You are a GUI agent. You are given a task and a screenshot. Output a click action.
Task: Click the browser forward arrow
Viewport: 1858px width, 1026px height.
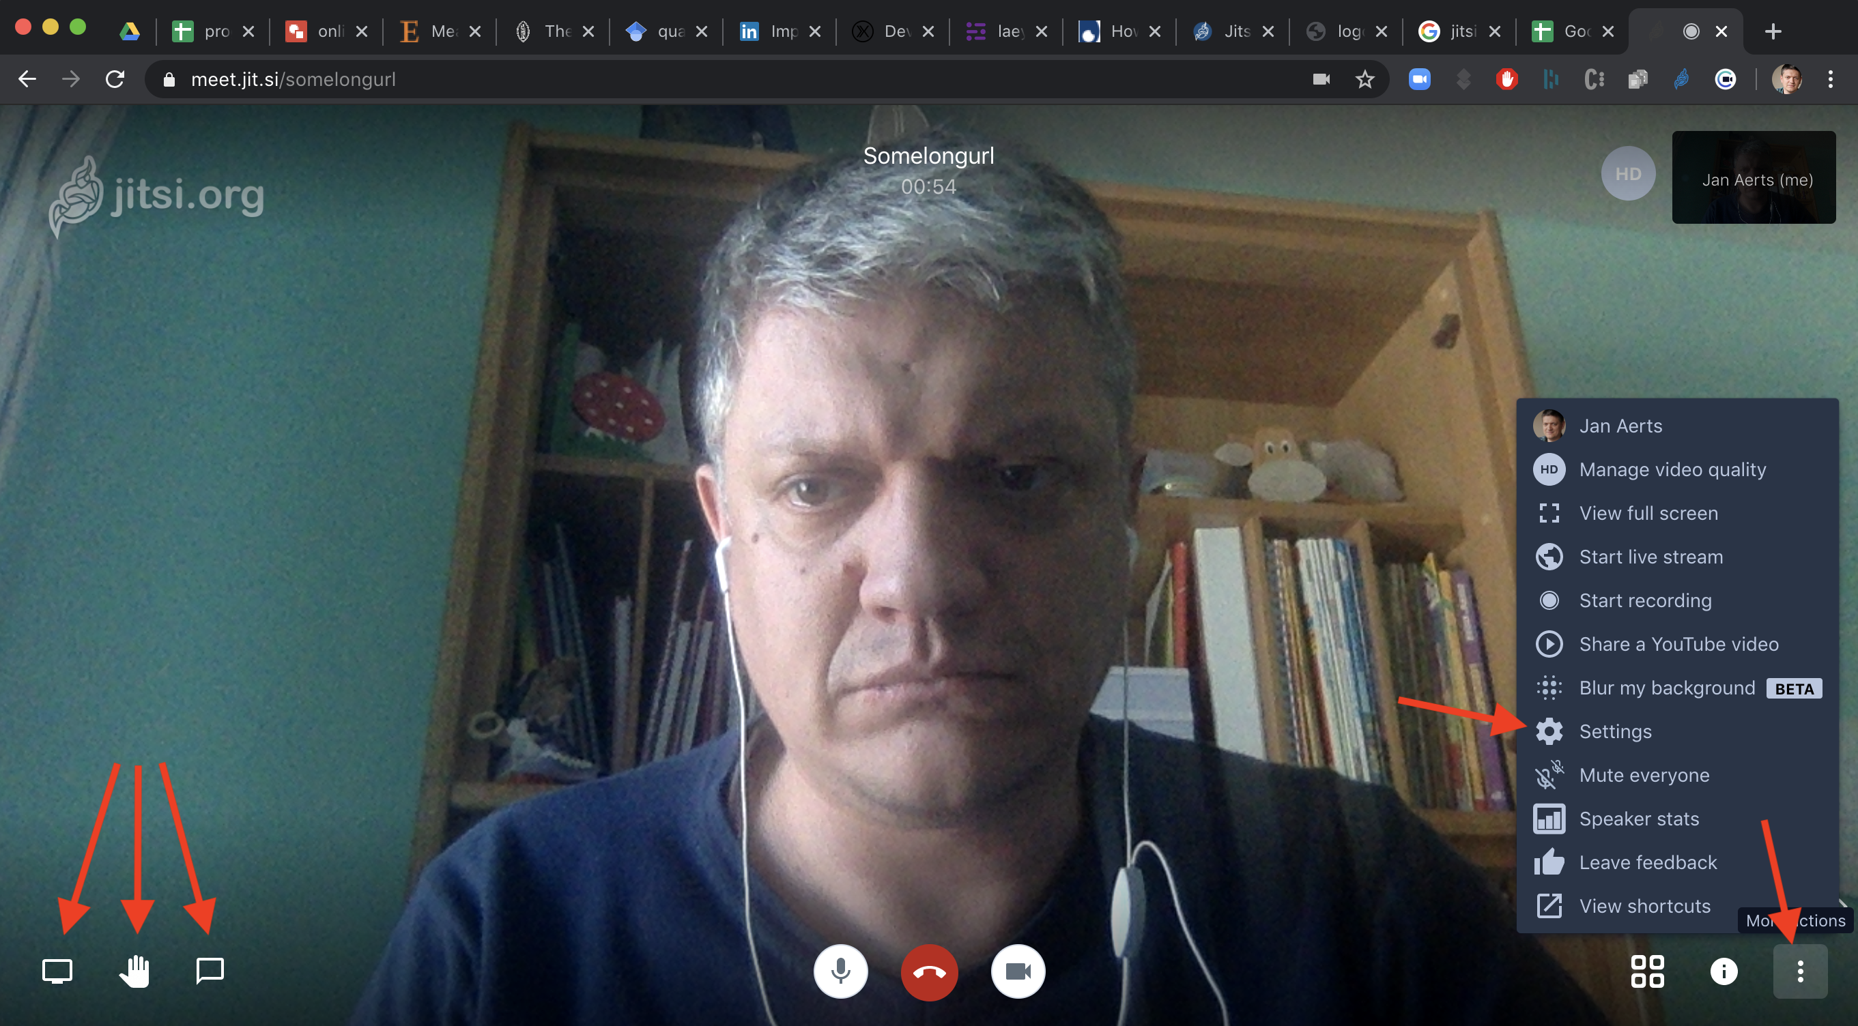[x=71, y=79]
